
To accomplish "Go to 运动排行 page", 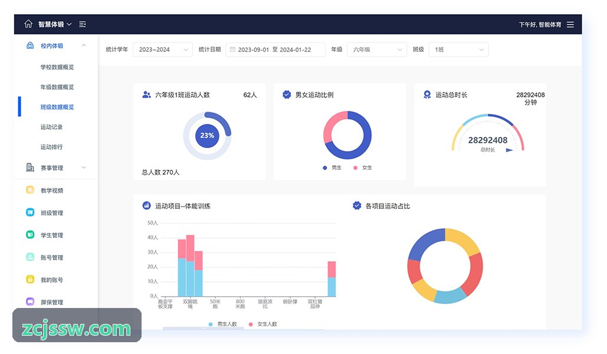I will point(51,147).
